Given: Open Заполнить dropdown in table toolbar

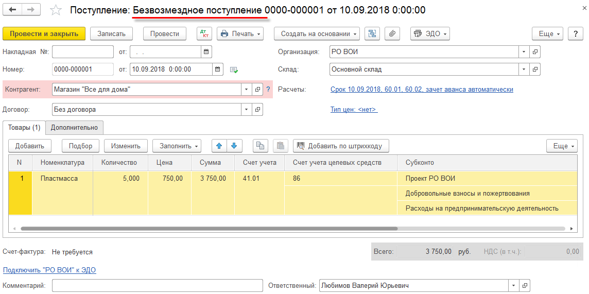Looking at the screenshot, I should (177, 146).
